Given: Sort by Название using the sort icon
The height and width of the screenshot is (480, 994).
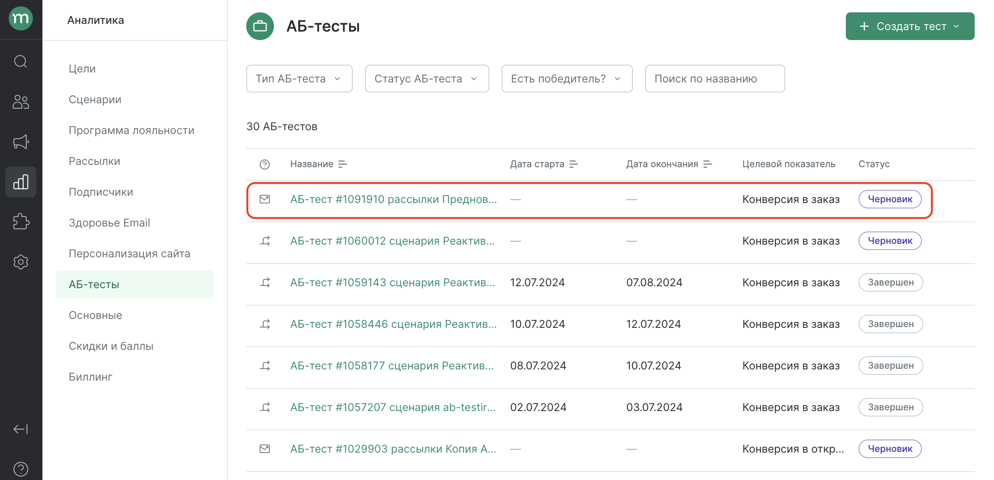Looking at the screenshot, I should coord(343,164).
